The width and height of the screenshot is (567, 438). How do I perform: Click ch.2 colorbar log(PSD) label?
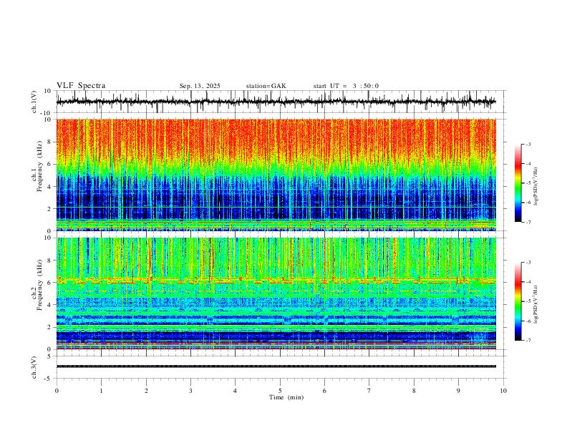535,305
